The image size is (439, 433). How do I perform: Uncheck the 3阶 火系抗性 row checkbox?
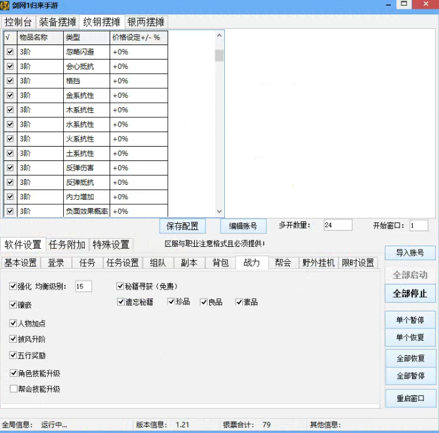(11, 139)
